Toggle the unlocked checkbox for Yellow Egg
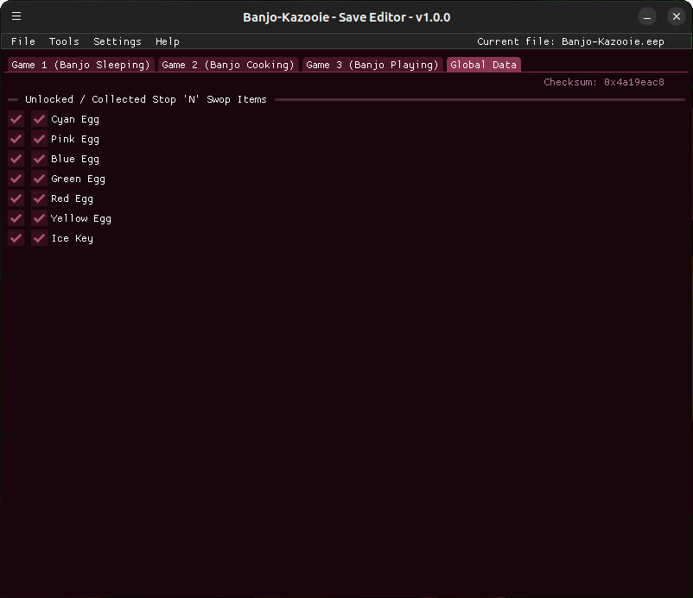 [x=16, y=218]
